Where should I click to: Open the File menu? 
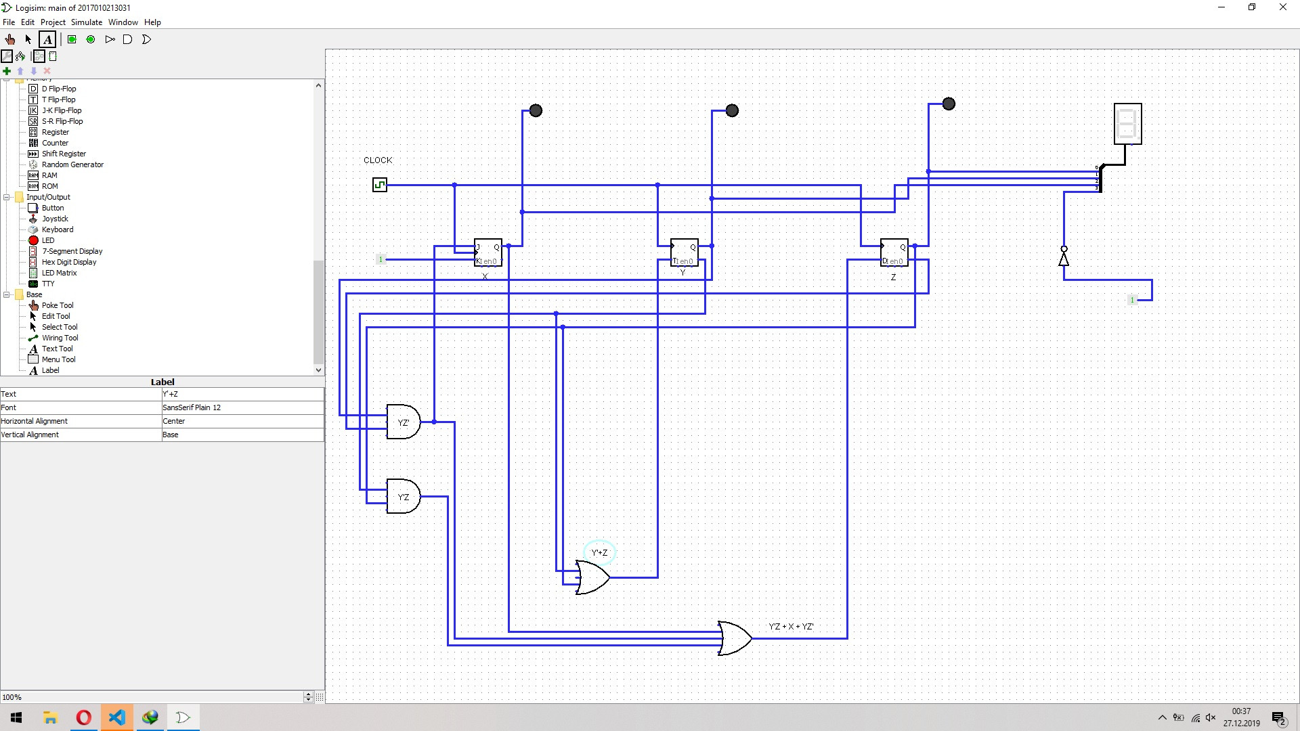pos(9,22)
